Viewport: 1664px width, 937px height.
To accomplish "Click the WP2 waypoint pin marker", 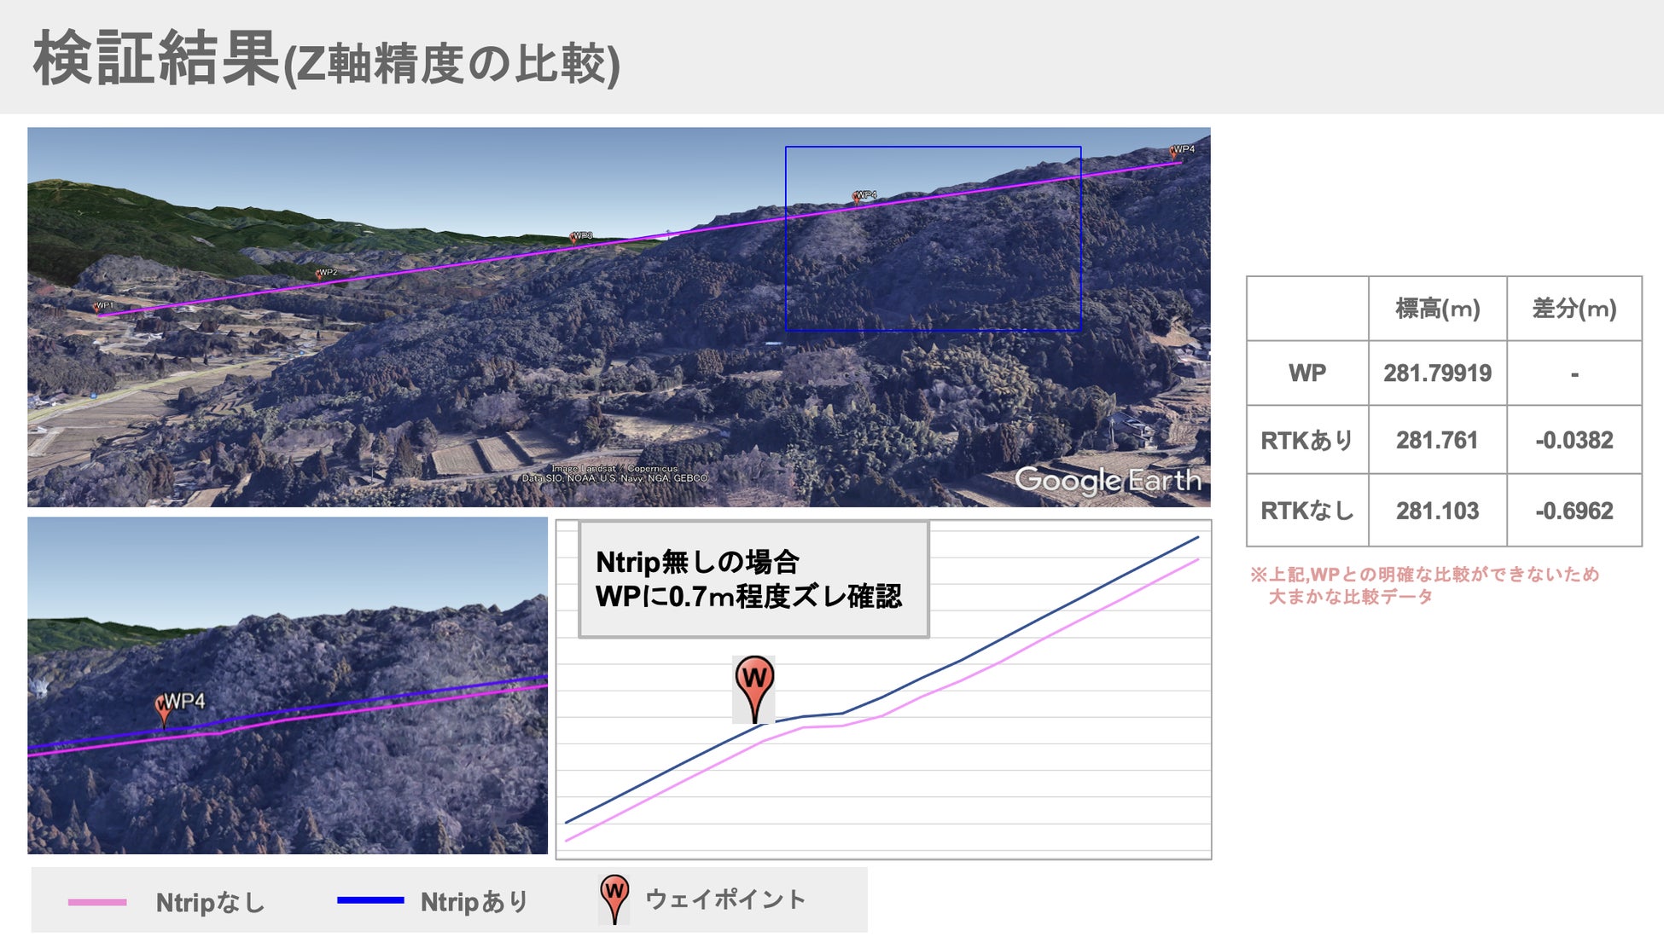I will pos(320,274).
